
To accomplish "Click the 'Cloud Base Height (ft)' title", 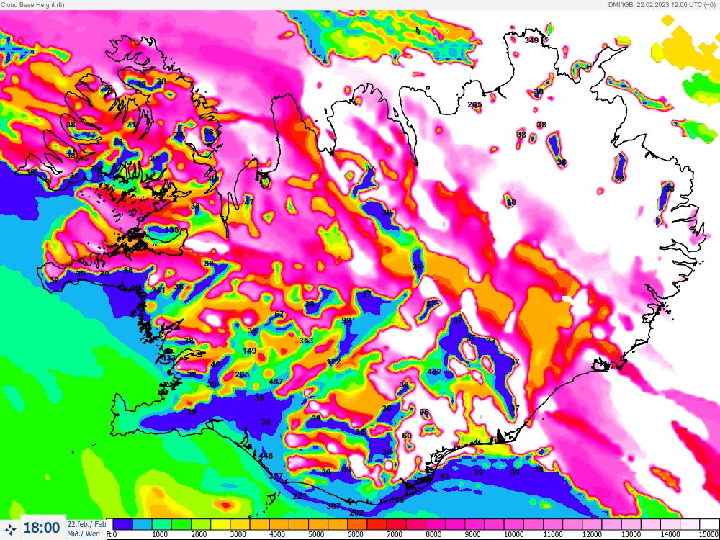I will (32, 4).
